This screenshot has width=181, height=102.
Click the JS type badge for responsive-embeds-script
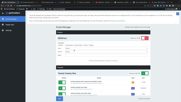point(133,82)
